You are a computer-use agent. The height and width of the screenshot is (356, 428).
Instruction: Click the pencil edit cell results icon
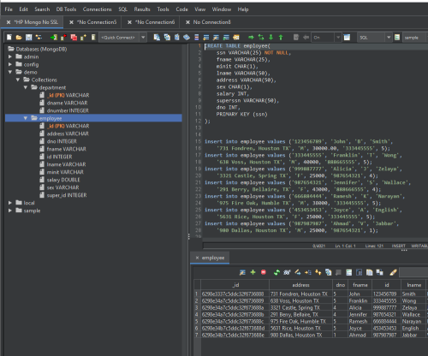coord(298,272)
